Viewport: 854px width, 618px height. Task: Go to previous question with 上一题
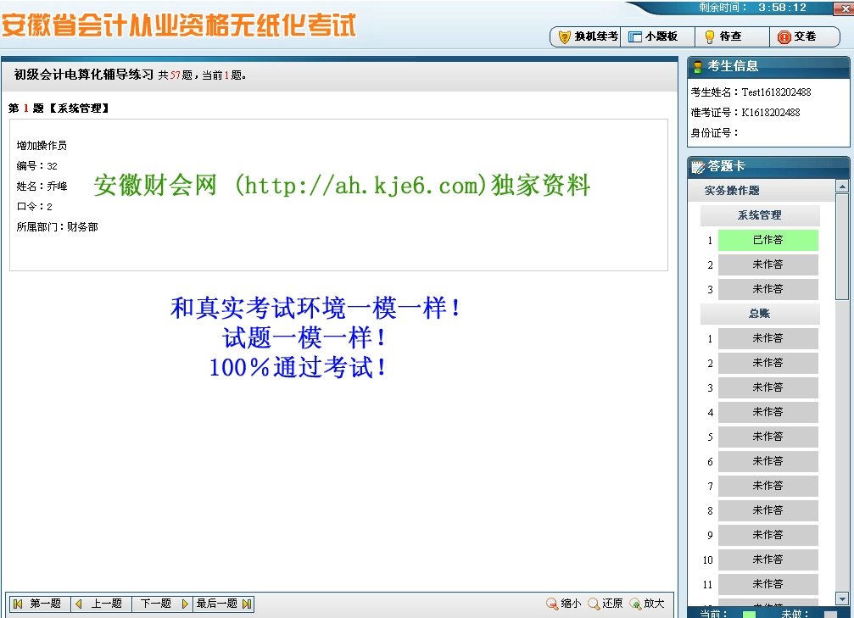click(101, 604)
